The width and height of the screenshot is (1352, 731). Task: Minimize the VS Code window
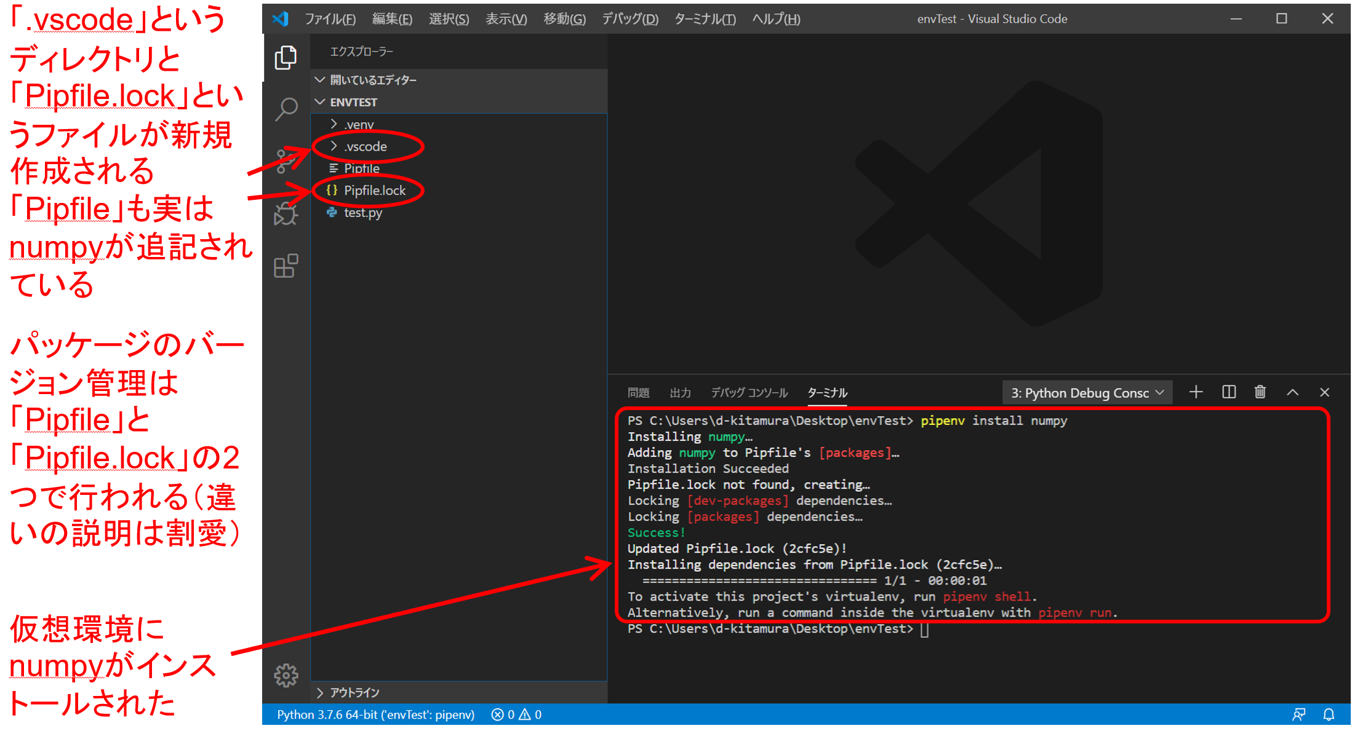[x=1236, y=19]
